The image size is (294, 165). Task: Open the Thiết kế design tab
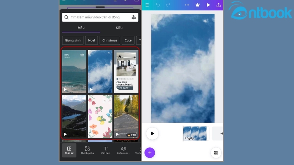pyautogui.click(x=69, y=150)
